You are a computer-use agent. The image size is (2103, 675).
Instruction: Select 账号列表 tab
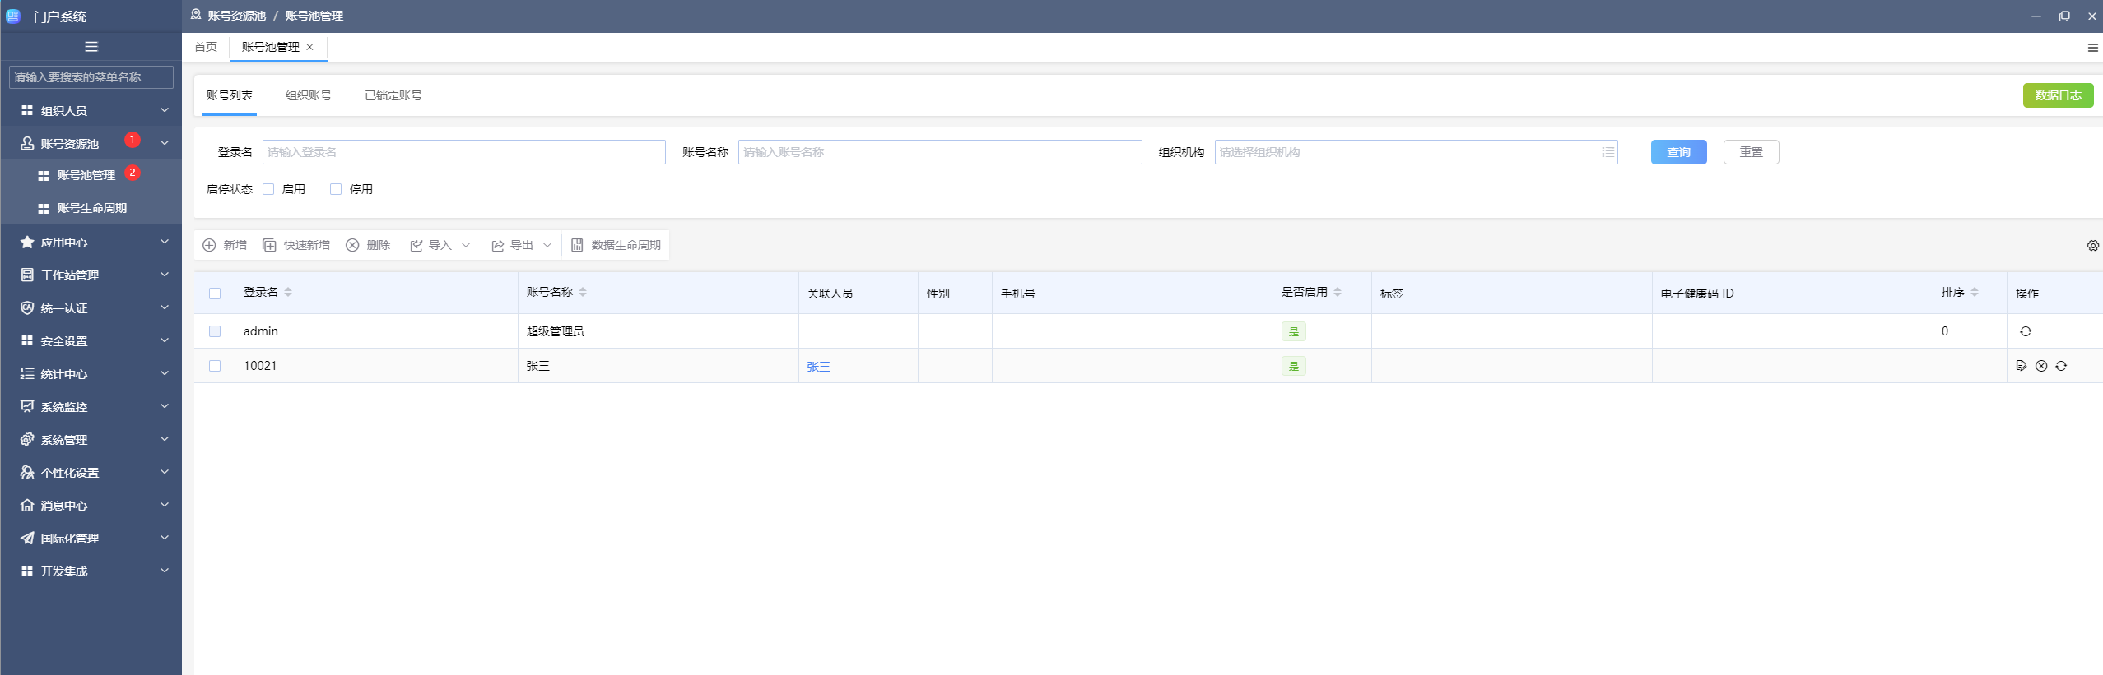point(230,95)
